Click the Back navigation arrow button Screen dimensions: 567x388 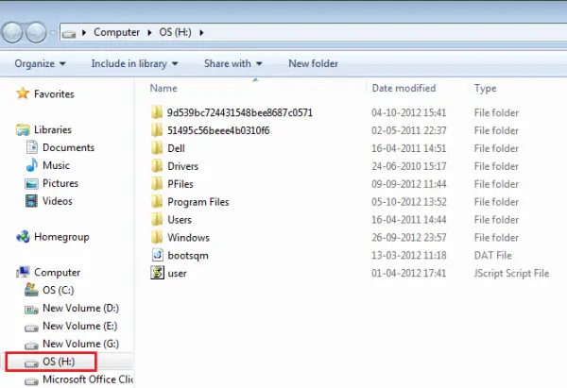pyautogui.click(x=12, y=32)
